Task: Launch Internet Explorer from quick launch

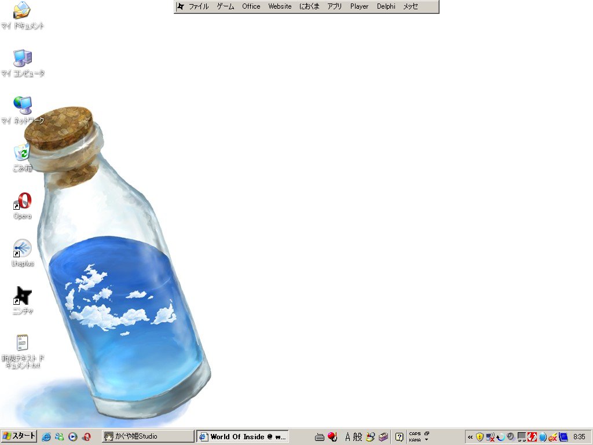Action: coord(46,437)
